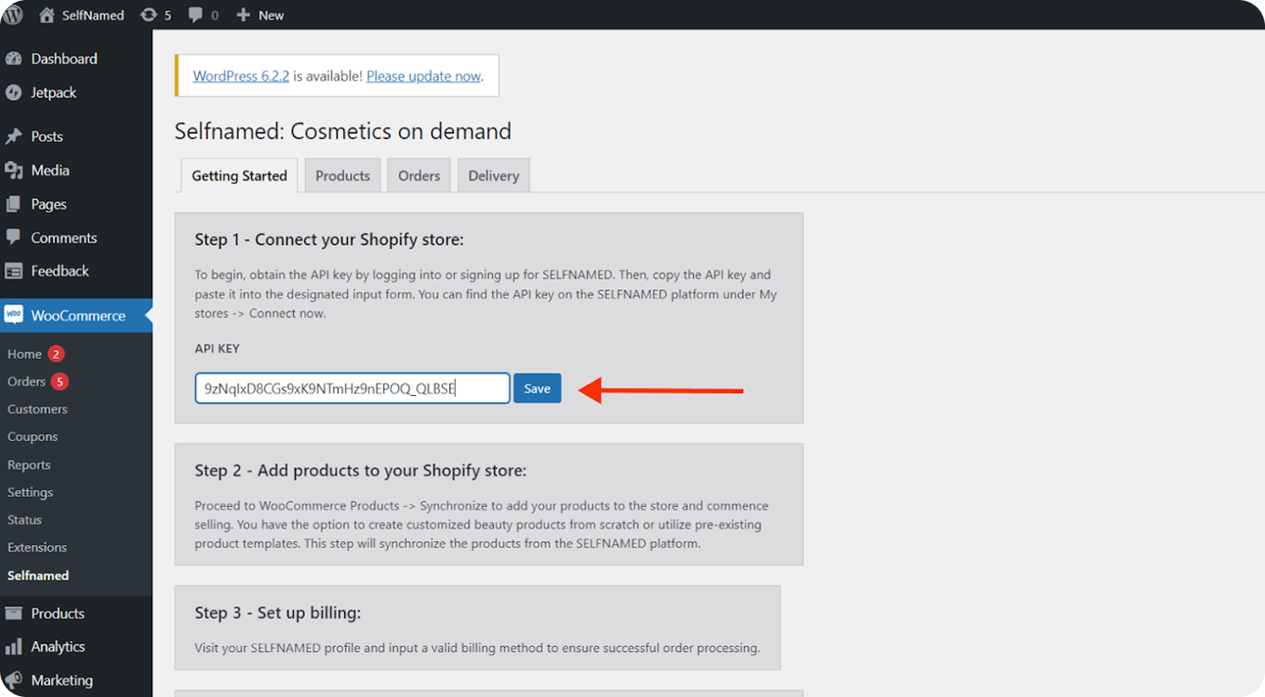Click the plus New icon

coord(244,15)
